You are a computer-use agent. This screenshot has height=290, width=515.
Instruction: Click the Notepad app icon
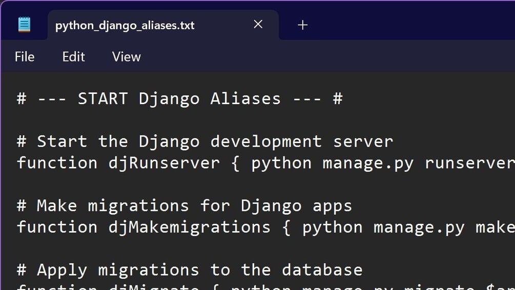24,25
